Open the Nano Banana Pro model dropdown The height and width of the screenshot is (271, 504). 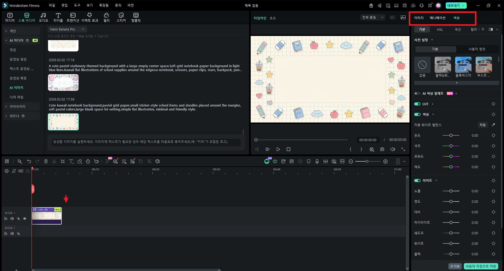[67, 29]
